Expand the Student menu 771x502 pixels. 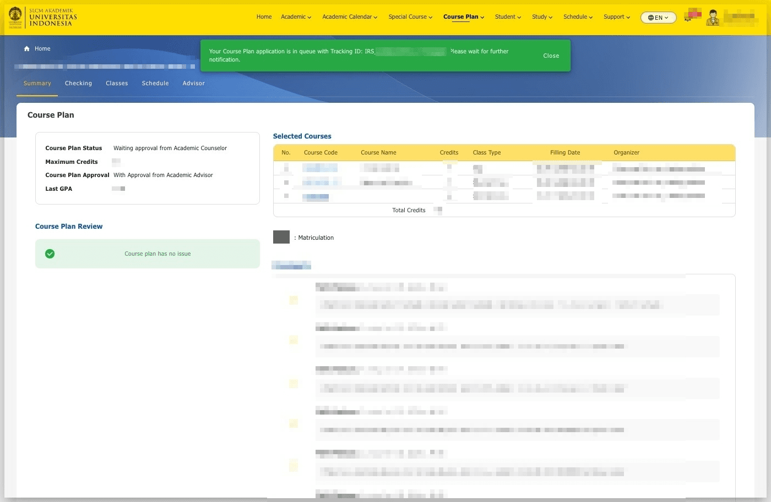point(508,17)
